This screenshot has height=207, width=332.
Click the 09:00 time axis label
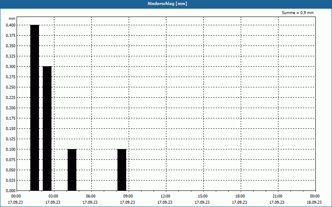point(128,196)
